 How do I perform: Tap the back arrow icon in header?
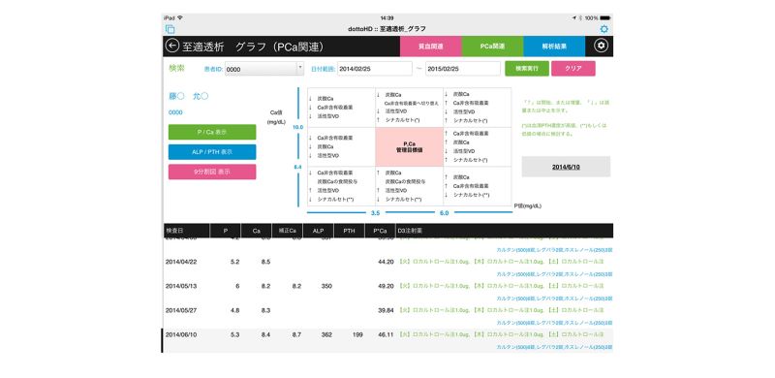click(172, 47)
